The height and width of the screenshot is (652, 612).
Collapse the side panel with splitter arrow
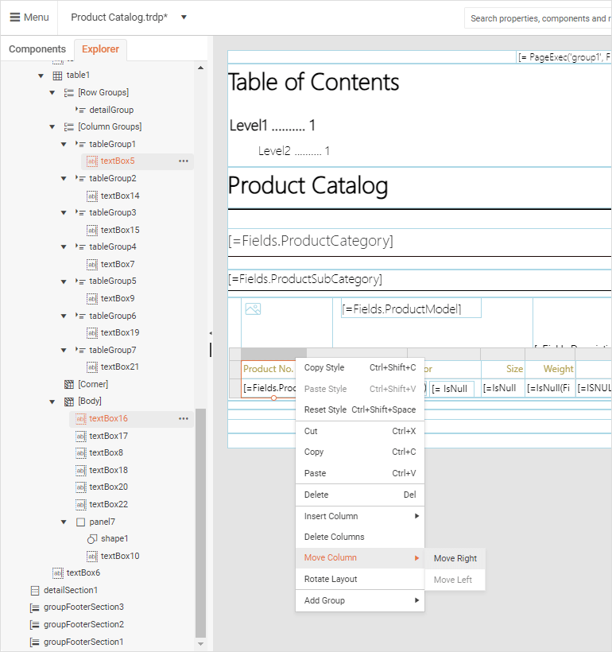(211, 333)
